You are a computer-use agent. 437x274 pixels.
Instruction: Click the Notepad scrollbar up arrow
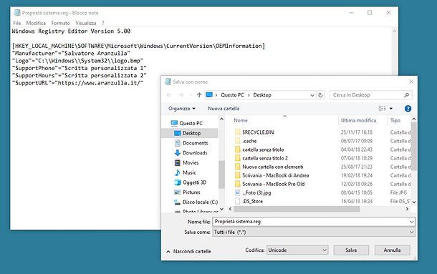[395, 31]
